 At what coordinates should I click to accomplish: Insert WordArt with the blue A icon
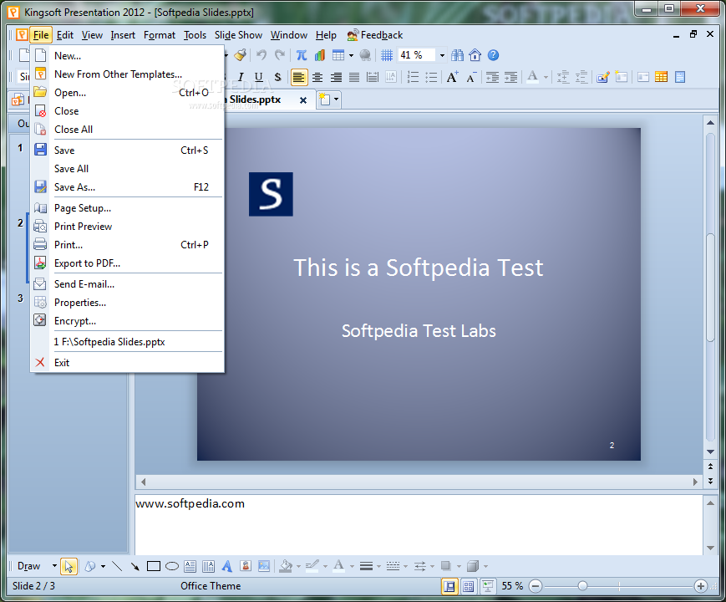227,566
